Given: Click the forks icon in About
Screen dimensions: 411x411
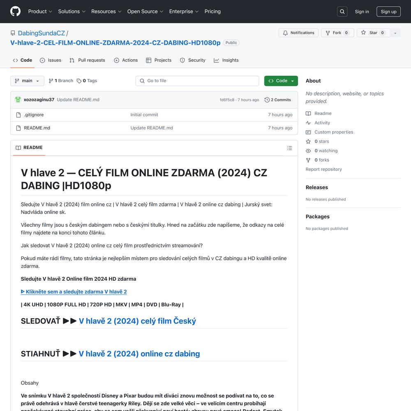Looking at the screenshot, I should tap(308, 160).
